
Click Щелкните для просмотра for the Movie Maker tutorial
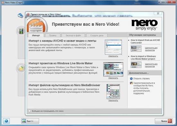point(151,65)
